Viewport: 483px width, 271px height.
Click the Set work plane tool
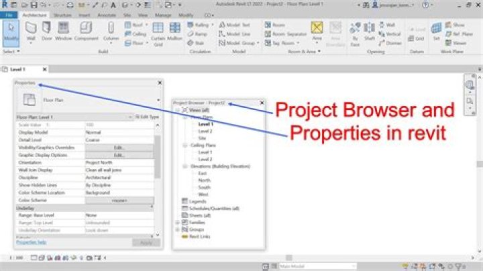(x=436, y=32)
